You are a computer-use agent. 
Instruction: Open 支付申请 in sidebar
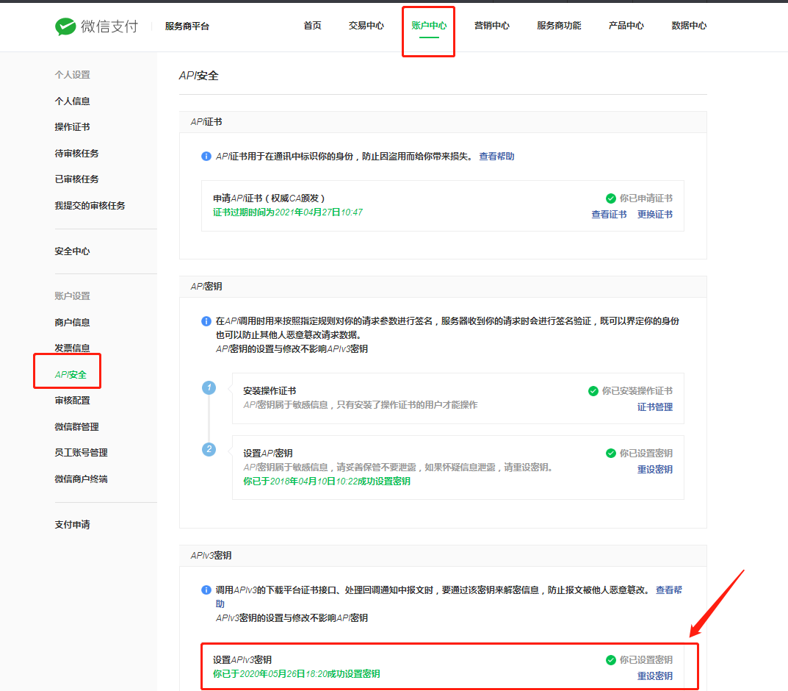(73, 525)
